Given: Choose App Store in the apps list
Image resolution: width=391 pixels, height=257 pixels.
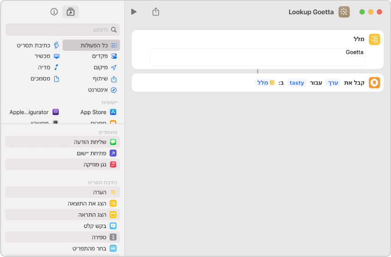Looking at the screenshot, I should coord(98,112).
